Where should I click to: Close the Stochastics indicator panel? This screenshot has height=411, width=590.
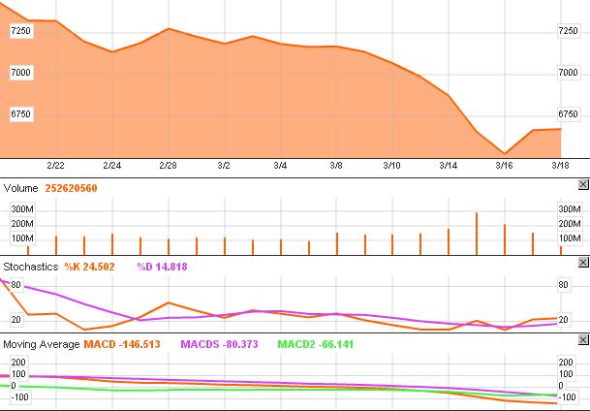[x=582, y=264]
